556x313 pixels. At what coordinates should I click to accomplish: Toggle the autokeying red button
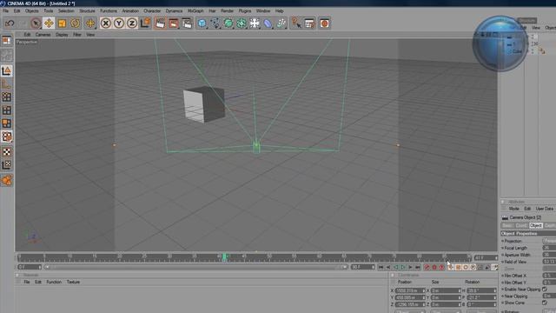pos(434,267)
